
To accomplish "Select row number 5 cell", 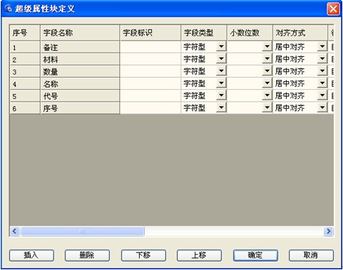I will (25, 95).
